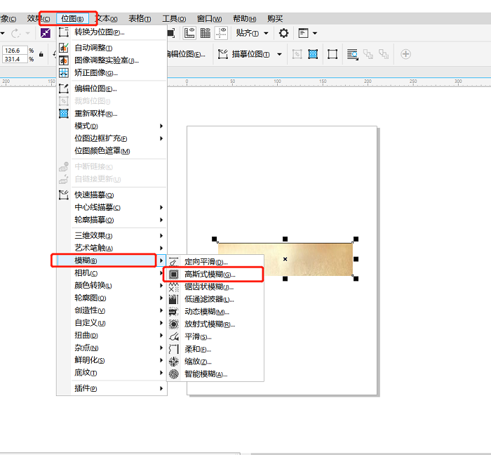The height and width of the screenshot is (455, 491).
Task: Click the 126.6 scale factor field
Action: coord(15,51)
